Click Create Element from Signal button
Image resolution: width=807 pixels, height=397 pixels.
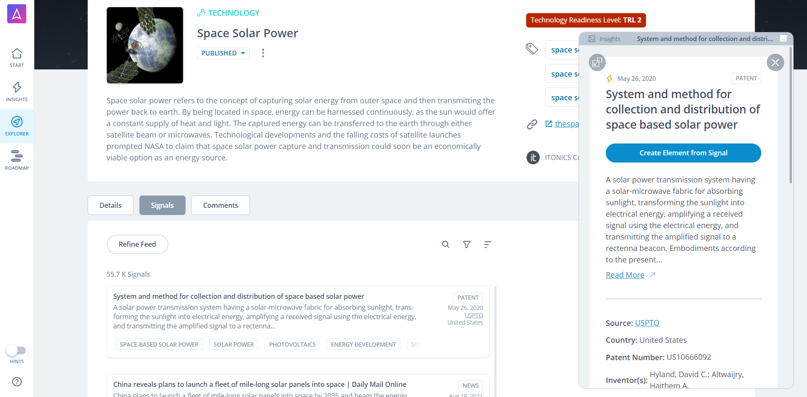point(683,153)
